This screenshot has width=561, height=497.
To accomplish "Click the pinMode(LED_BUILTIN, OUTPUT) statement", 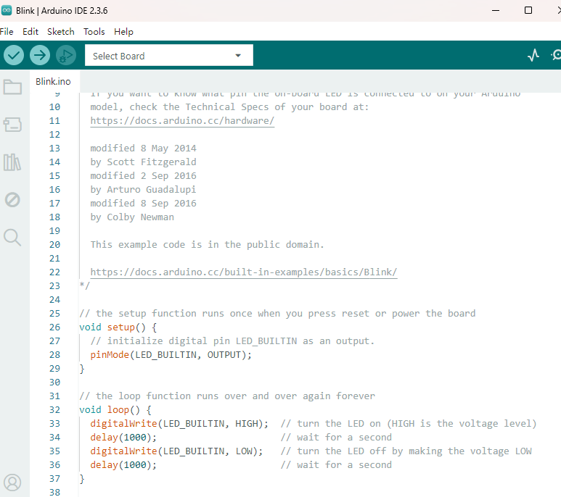I will [x=171, y=355].
